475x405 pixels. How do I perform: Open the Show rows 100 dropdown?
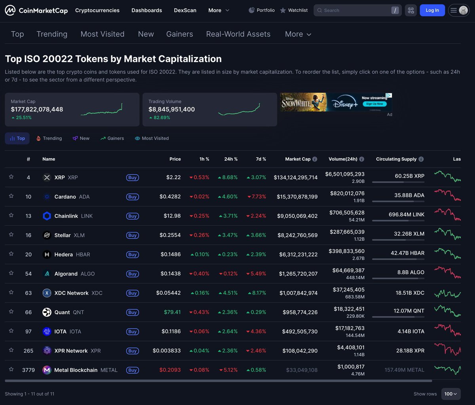point(451,394)
